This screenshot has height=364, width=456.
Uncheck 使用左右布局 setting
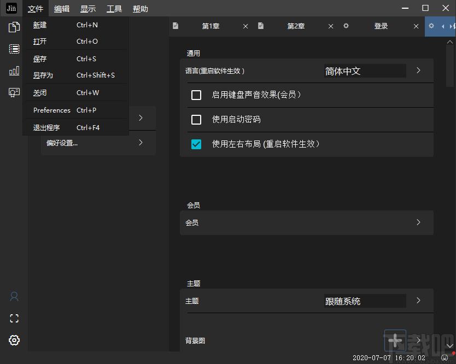[x=196, y=144]
